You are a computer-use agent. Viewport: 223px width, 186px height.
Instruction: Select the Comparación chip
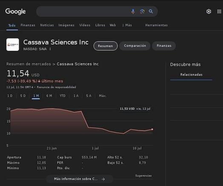135,46
